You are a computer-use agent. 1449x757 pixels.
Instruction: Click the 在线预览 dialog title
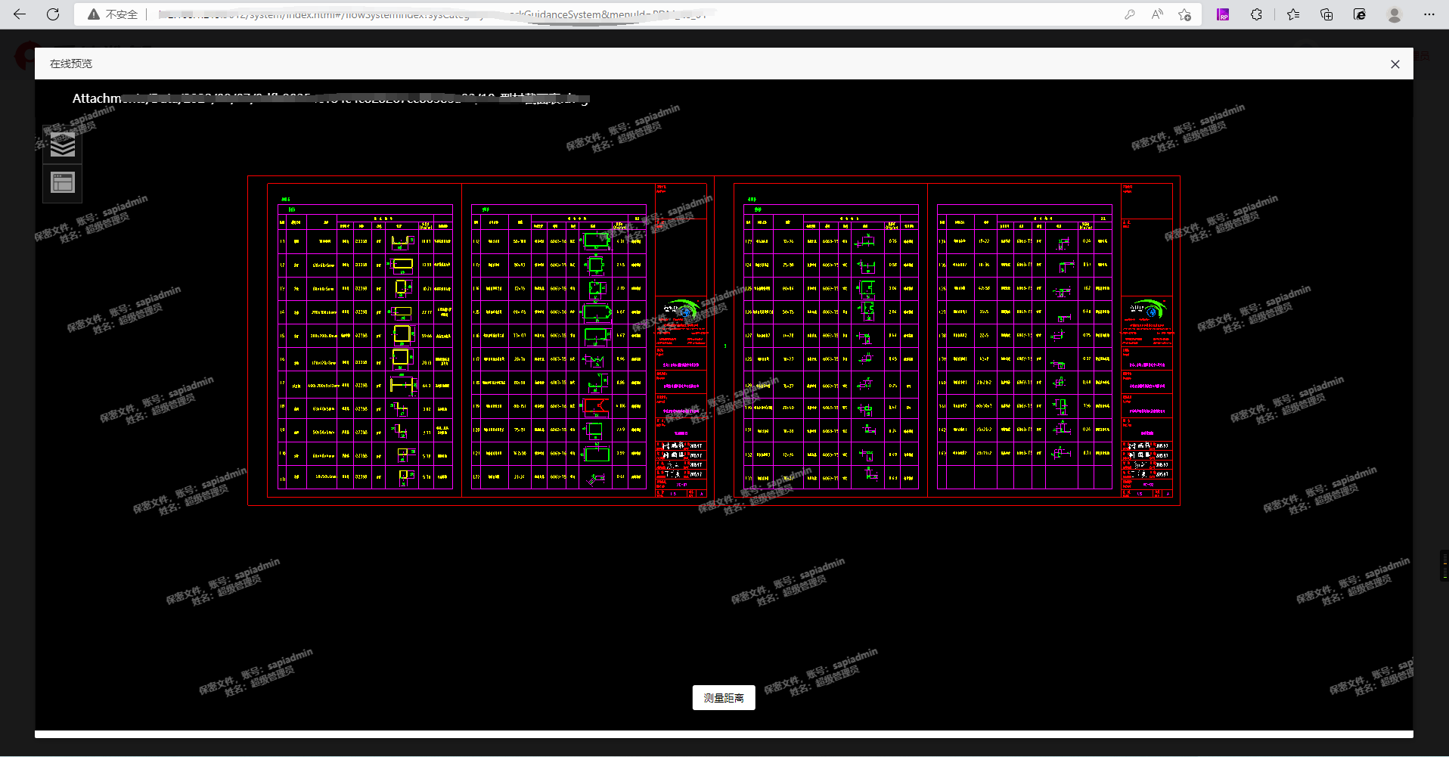point(71,64)
